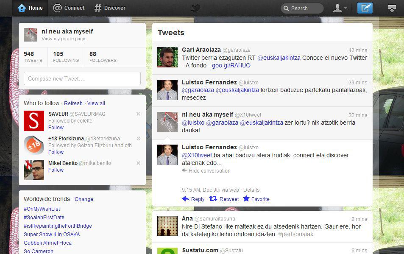
Task: Open the user account dropdown menu
Action: pos(340,8)
